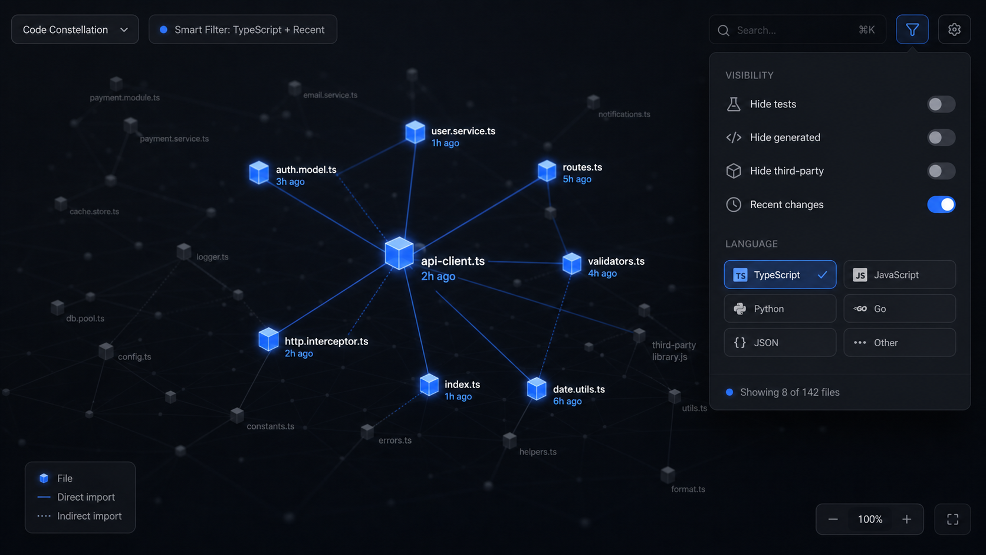The image size is (986, 555).
Task: Enable the Hide tests toggle
Action: 941,104
